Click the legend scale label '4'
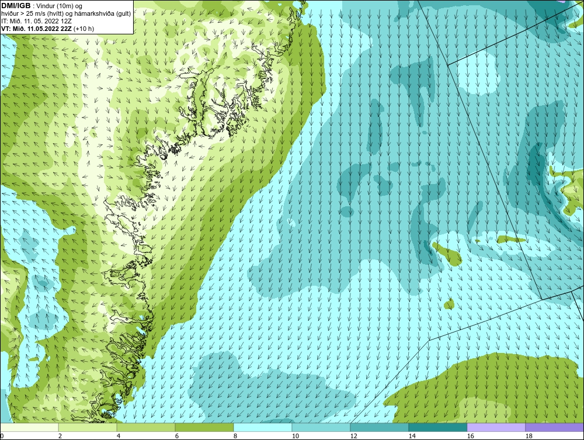 pos(119,436)
